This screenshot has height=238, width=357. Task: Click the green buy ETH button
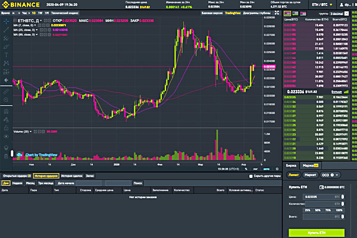click(x=317, y=233)
